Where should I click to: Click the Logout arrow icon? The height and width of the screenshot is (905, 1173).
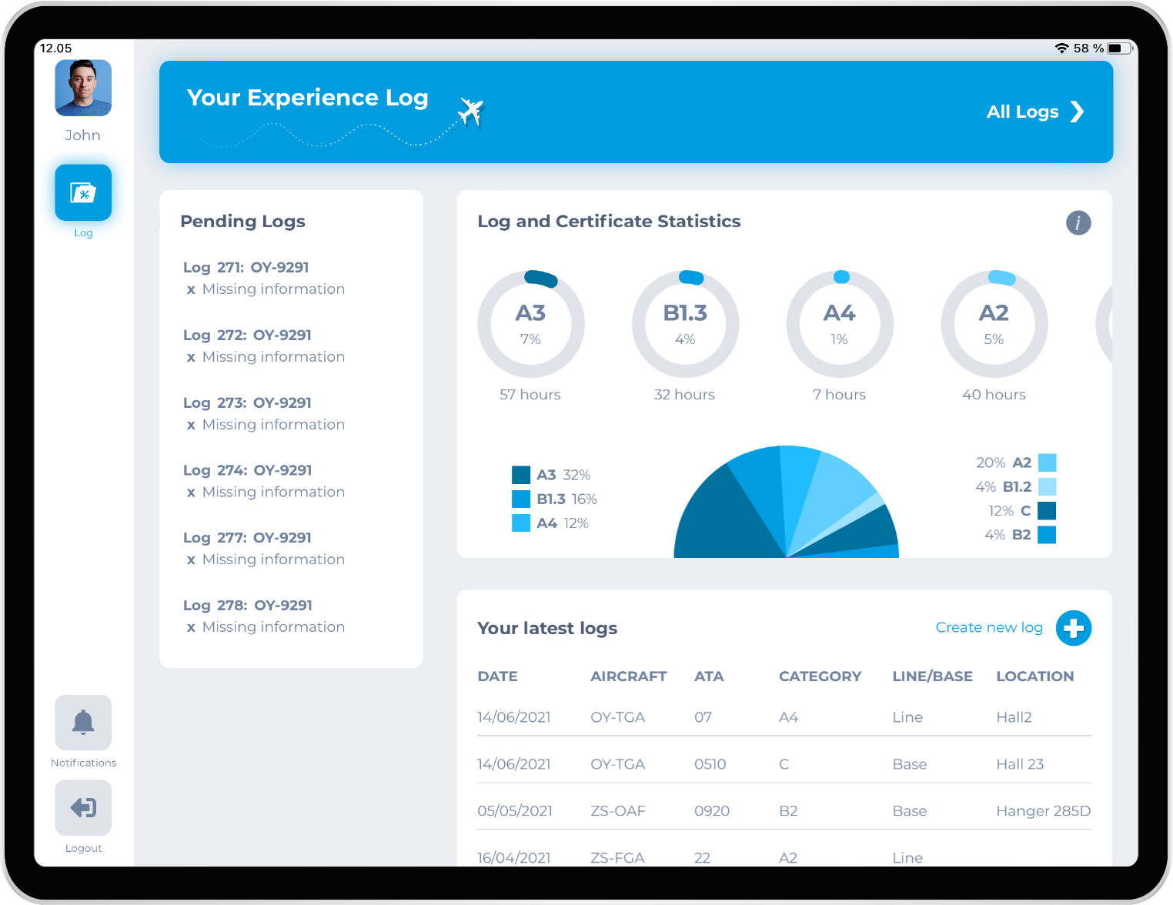[x=83, y=807]
